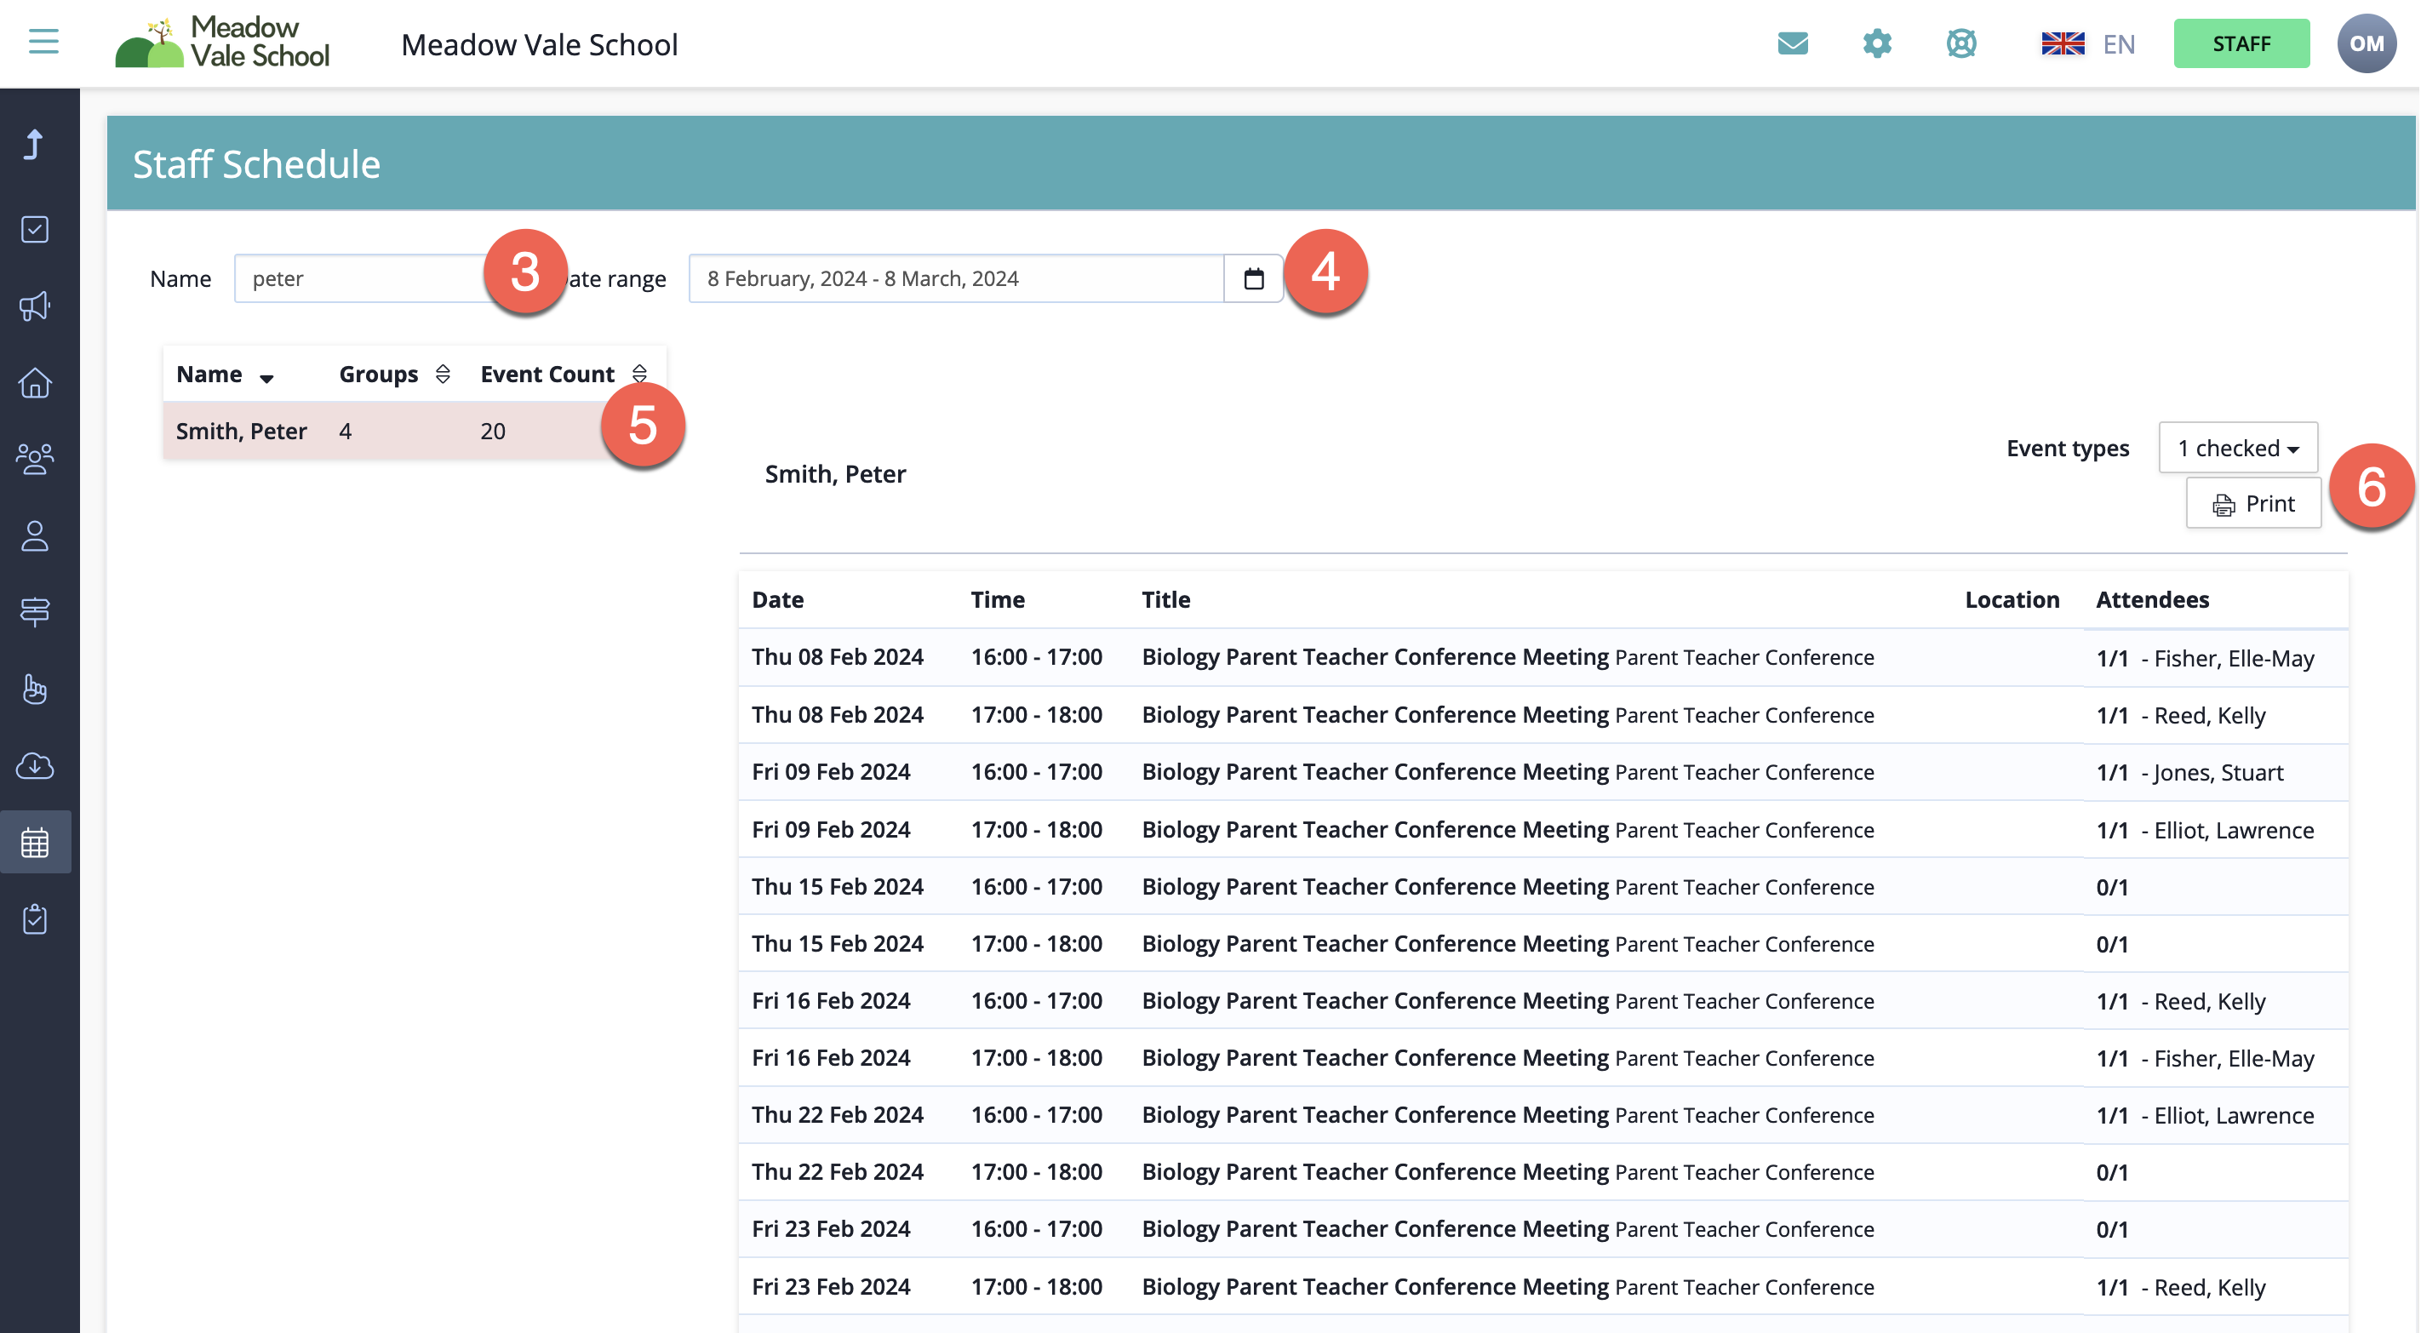The height and width of the screenshot is (1333, 2421).
Task: Open the clipboard checklist sidebar icon
Action: 35,918
